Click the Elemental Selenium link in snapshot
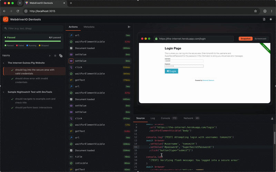Screen dimensions: 276x172 pyautogui.click(x=208, y=80)
